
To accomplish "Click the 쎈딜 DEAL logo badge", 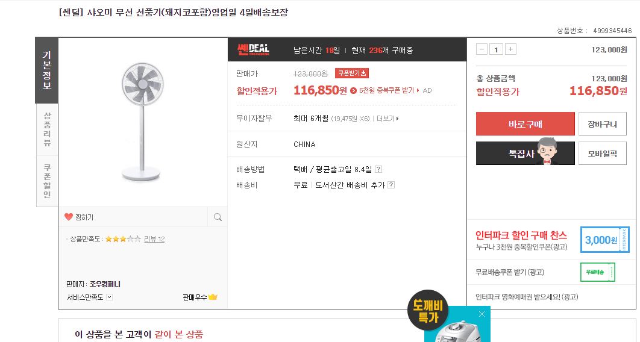I will click(x=253, y=49).
